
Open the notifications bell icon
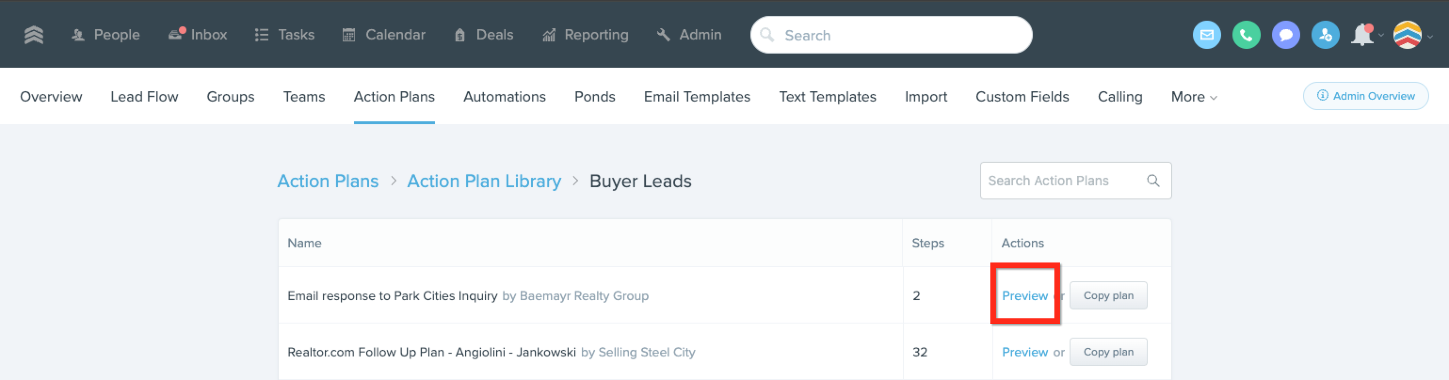click(1362, 35)
